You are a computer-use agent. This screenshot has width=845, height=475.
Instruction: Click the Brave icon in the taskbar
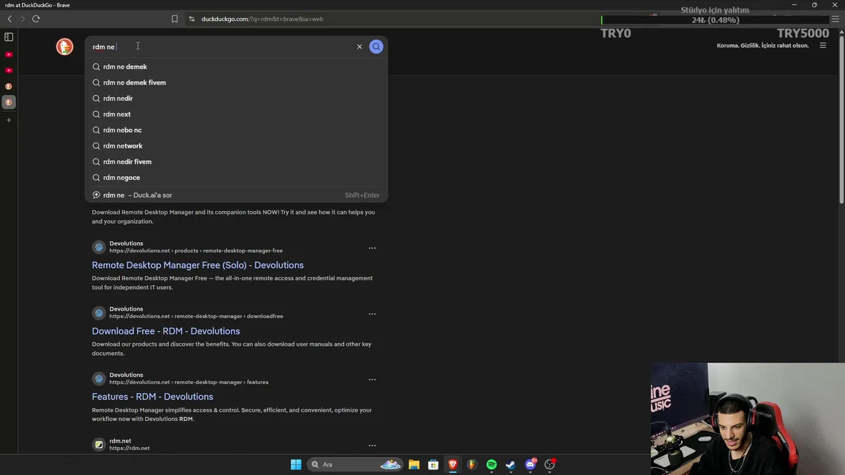click(x=453, y=464)
